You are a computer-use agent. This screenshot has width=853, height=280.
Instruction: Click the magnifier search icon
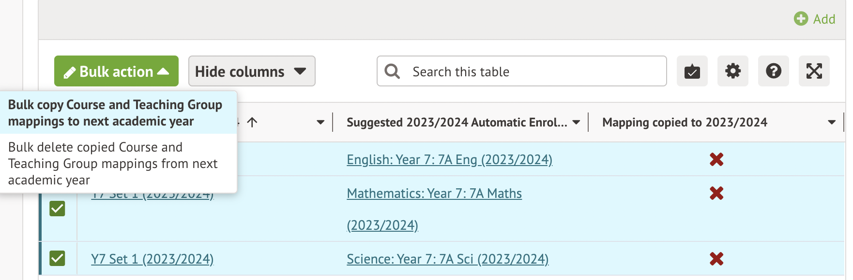[392, 71]
